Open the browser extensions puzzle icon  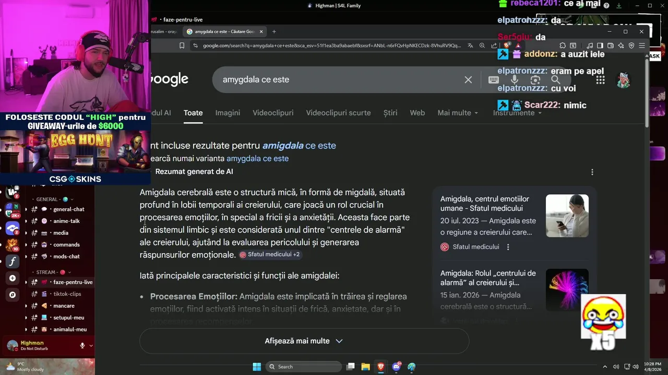point(563,45)
